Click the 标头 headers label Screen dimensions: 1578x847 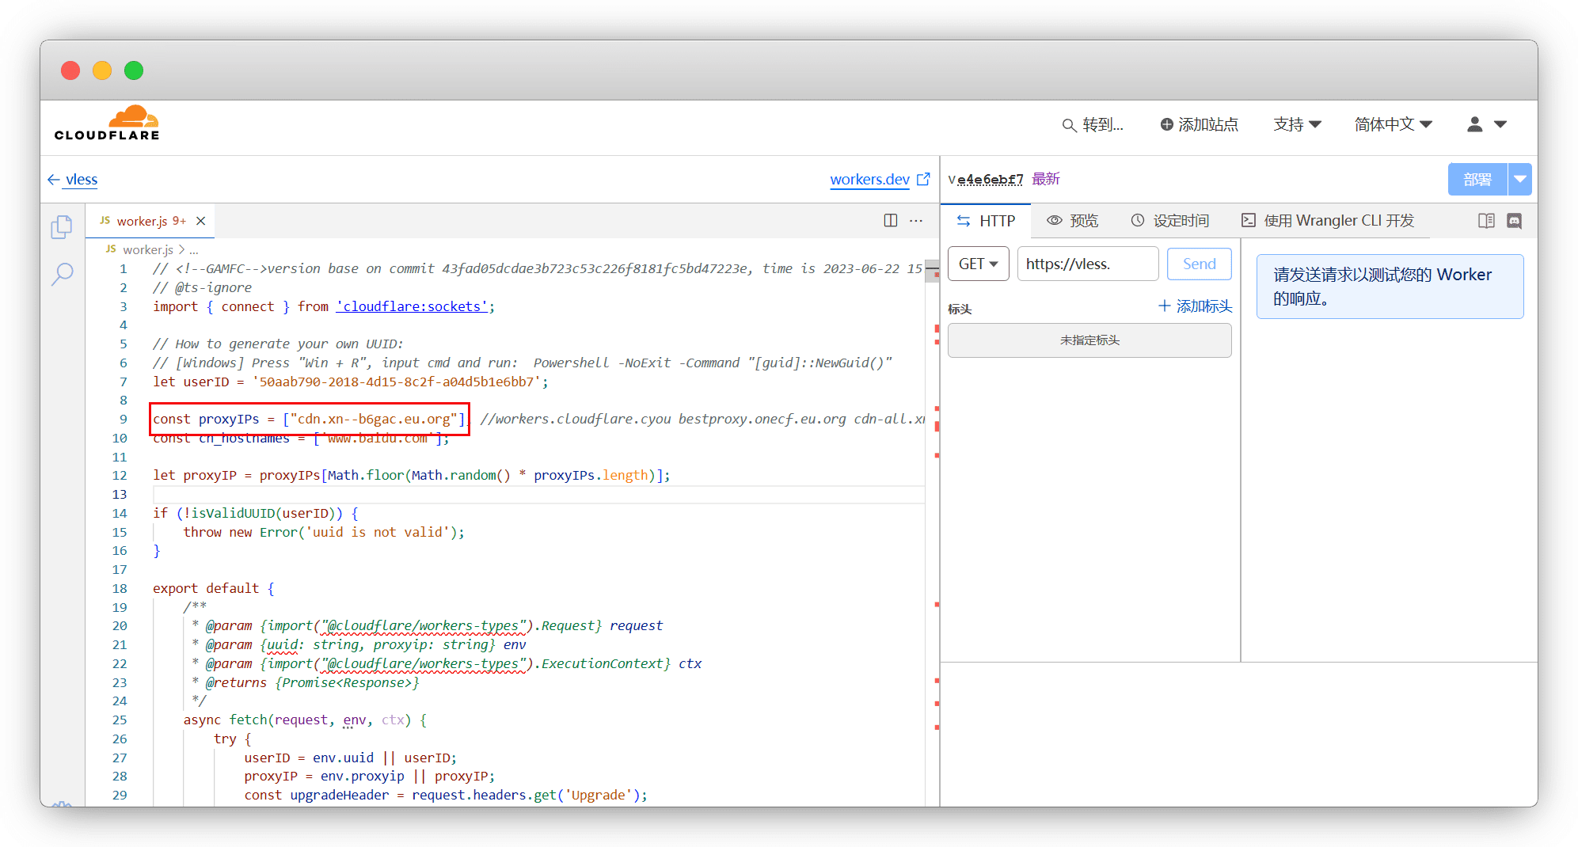tap(960, 309)
